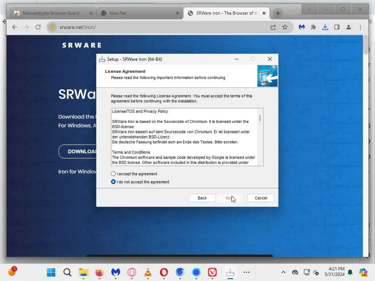Screen dimensions: 375x281
Task: Click the webpage vertical scrollbar
Action: click(365, 45)
